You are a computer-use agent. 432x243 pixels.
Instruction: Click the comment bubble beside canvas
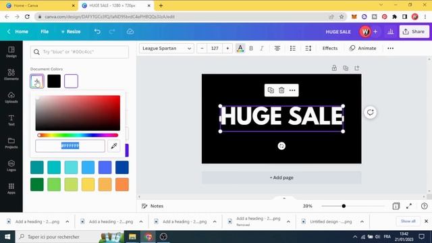click(371, 113)
